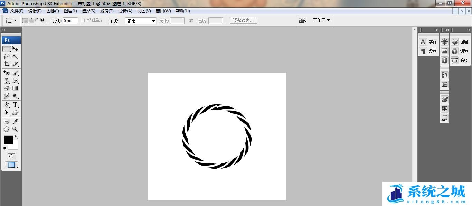Screen dimensions: 472x206
Task: Toggle Quick Mask mode
Action: click(11, 156)
